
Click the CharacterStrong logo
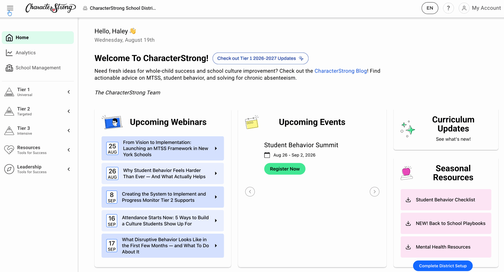pos(50,8)
